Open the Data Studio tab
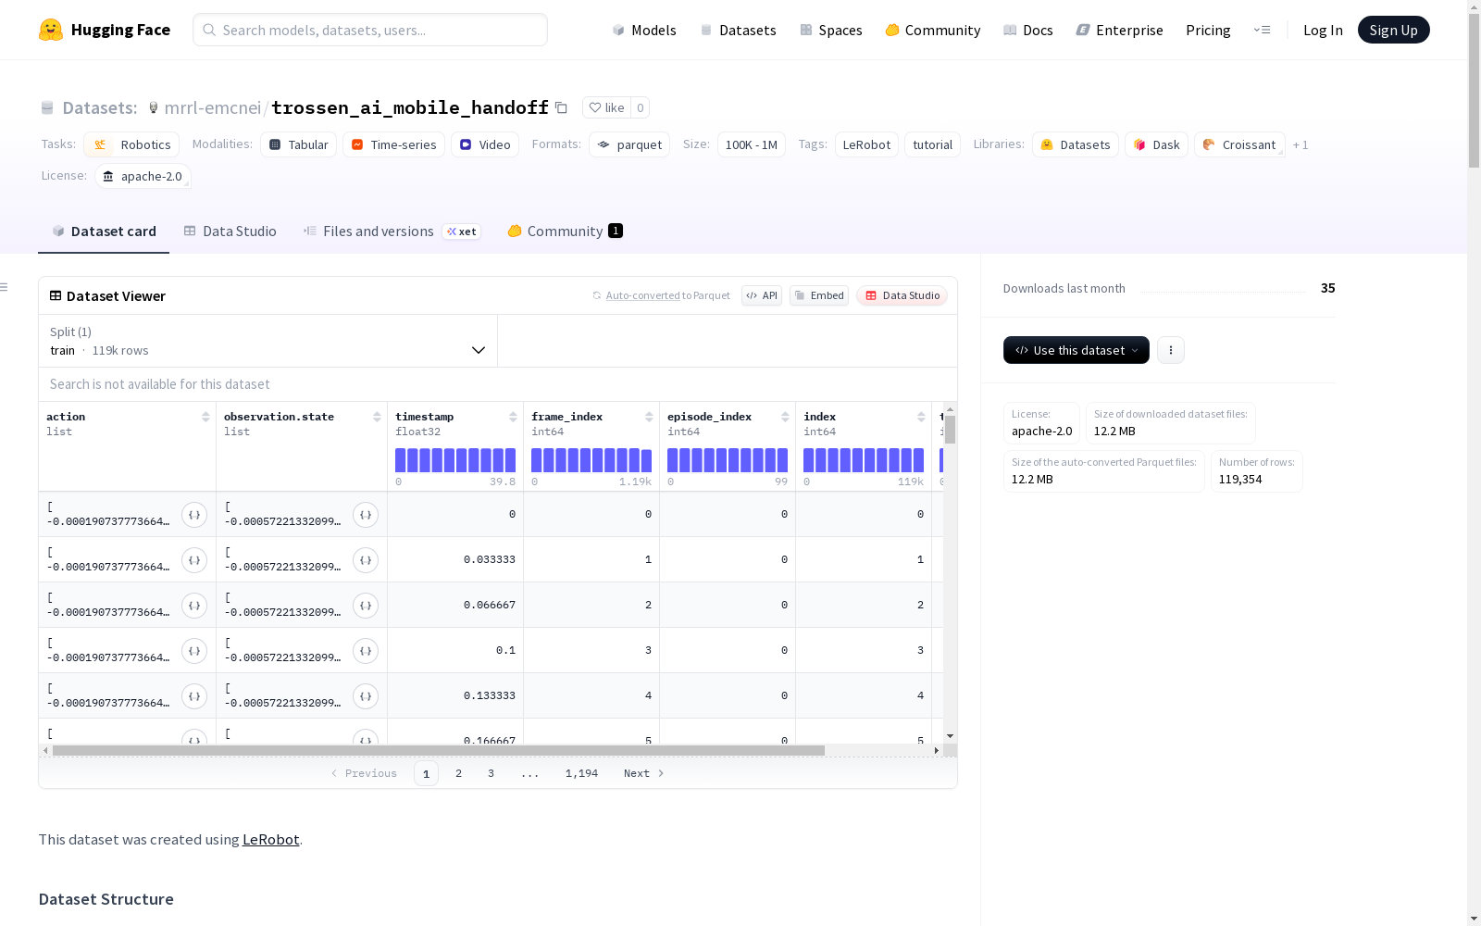 [x=230, y=231]
